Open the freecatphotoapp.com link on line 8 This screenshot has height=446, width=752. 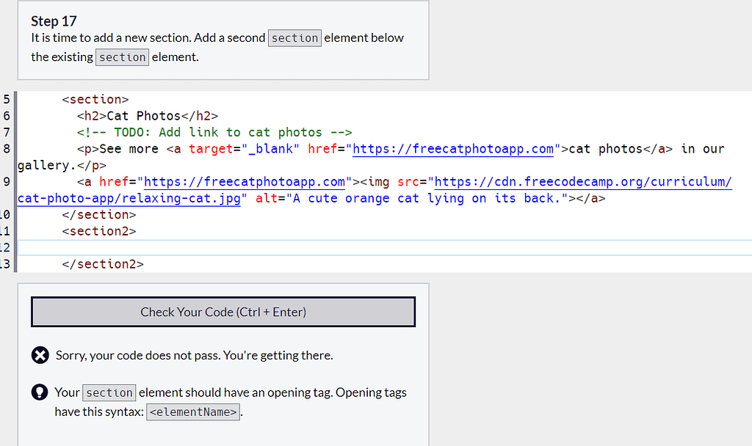pos(453,149)
